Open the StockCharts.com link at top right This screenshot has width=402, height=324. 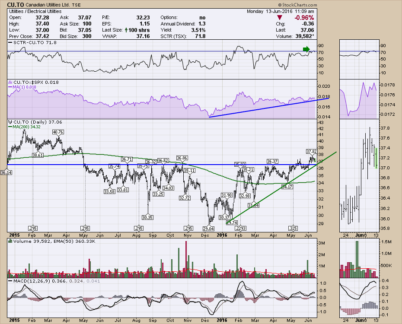297,5
